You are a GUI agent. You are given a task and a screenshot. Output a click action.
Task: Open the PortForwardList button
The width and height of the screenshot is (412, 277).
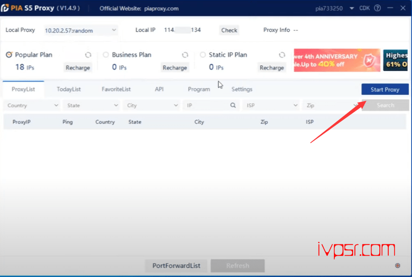[176, 266]
